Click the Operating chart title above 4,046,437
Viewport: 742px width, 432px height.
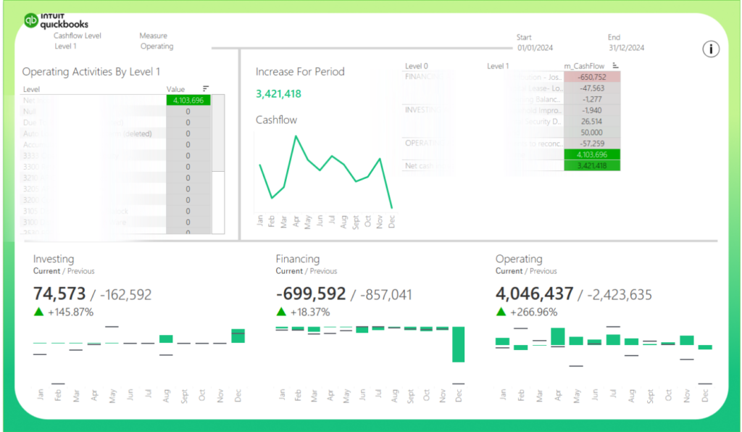click(519, 259)
